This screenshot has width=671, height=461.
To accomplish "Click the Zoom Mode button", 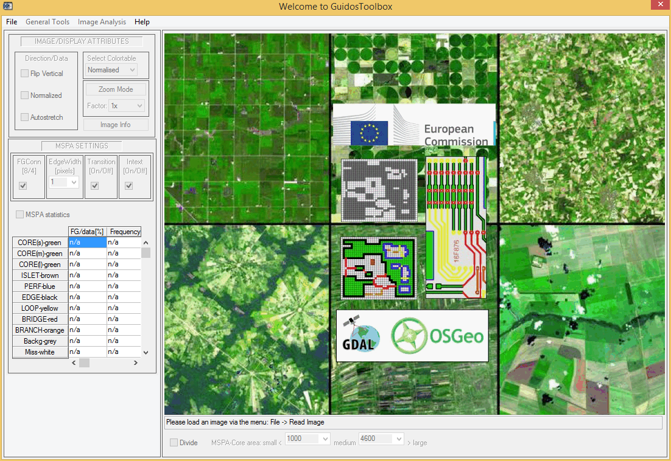I will tap(116, 89).
